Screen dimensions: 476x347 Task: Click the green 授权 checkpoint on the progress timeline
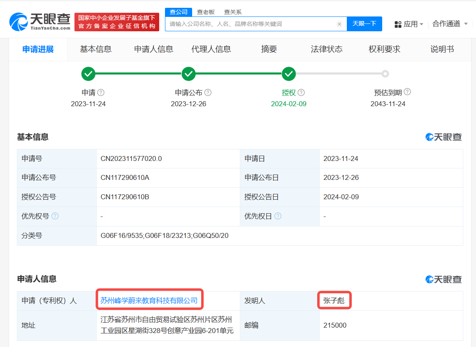point(288,74)
